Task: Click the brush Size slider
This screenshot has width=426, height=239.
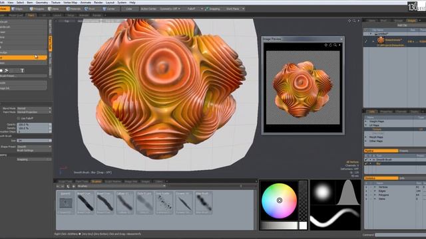Action: (x=34, y=141)
